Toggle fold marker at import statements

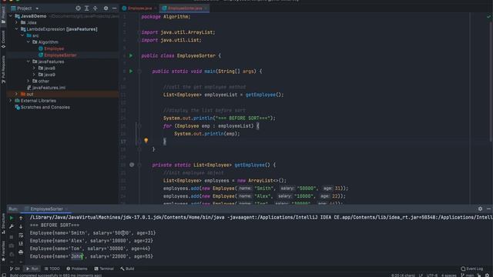point(139,32)
